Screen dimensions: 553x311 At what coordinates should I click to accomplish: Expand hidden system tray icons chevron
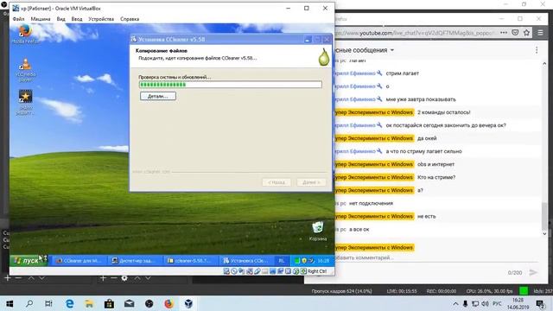tap(455, 303)
